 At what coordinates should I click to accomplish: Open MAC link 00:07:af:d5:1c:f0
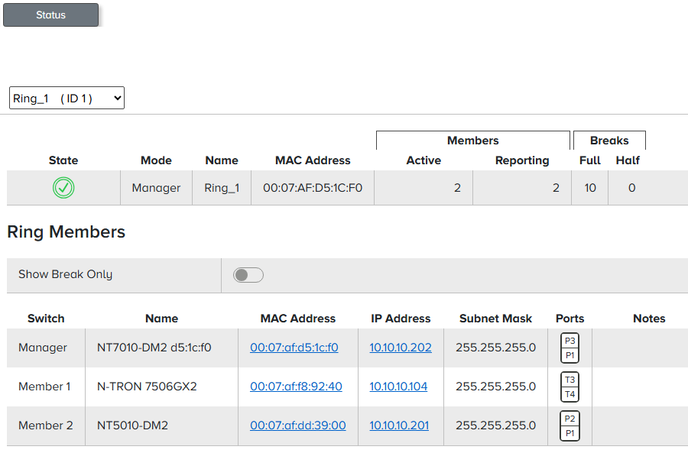coord(294,348)
